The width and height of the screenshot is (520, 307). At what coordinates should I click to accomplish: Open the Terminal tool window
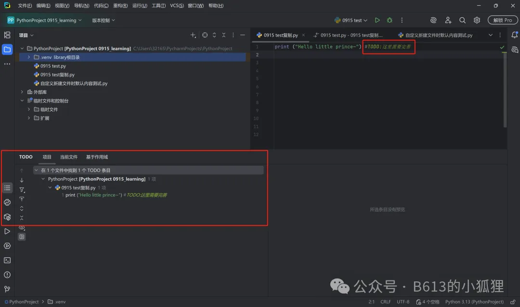click(x=7, y=260)
